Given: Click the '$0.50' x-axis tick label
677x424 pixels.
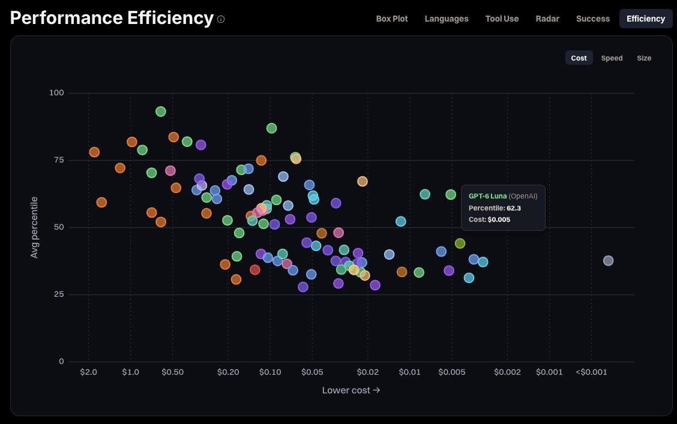Looking at the screenshot, I should [x=173, y=372].
